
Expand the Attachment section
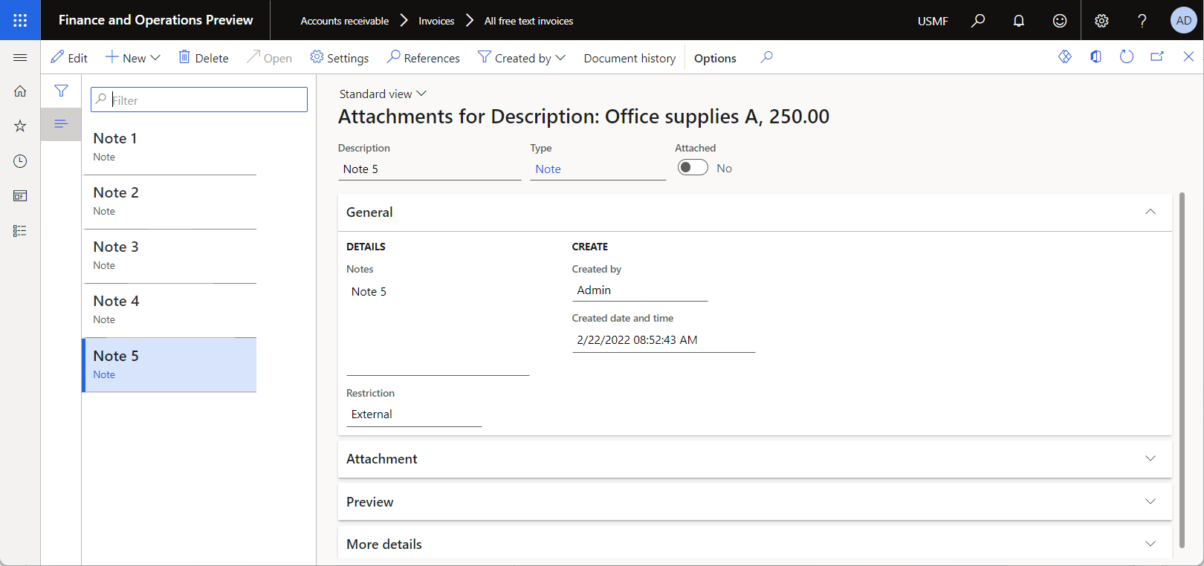(x=1150, y=459)
